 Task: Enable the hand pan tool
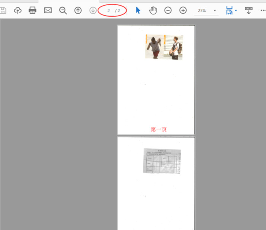(153, 10)
